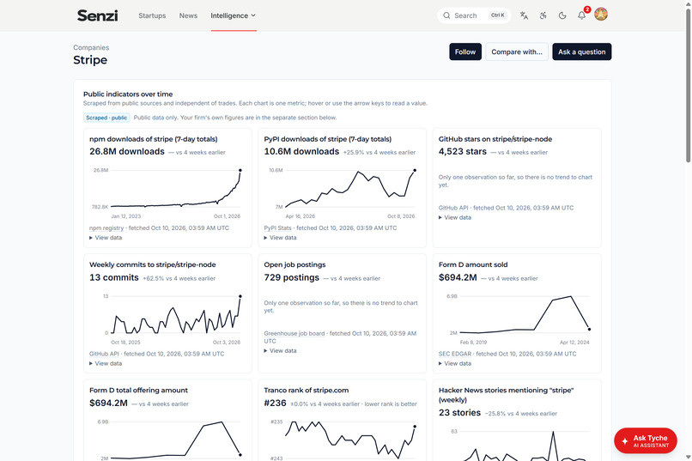Viewport: 692px width, 461px height.
Task: Click the '10.6M downloads' value
Action: [x=301, y=152]
